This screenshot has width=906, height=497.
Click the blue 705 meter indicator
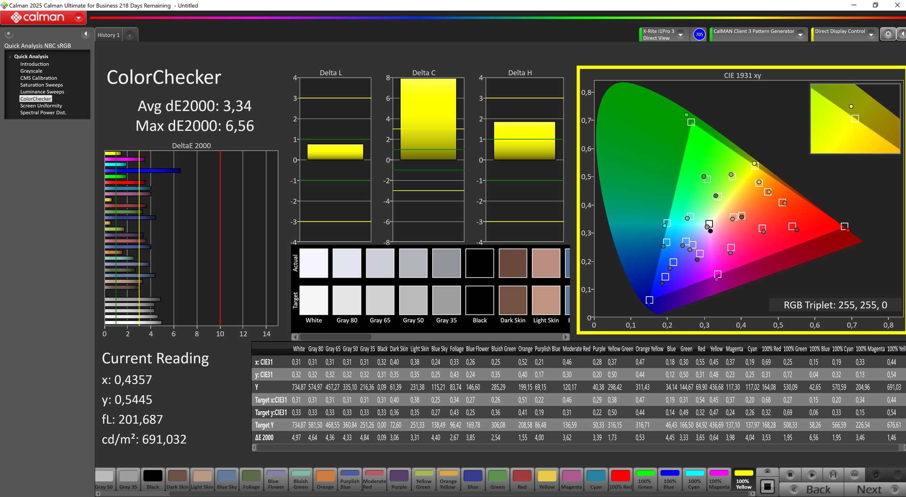(x=699, y=34)
